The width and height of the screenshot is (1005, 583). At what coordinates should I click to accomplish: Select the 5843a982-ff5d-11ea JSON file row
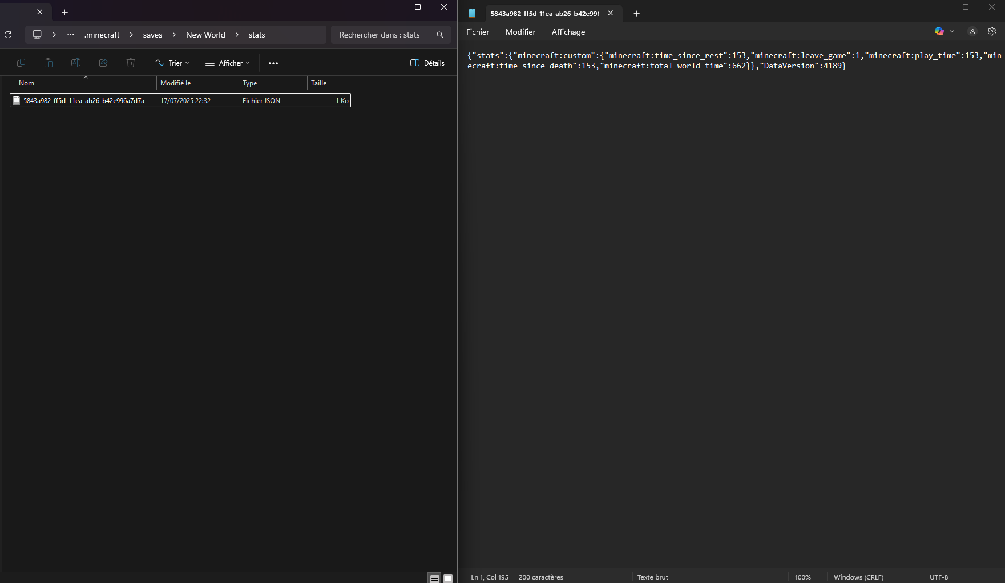[180, 100]
